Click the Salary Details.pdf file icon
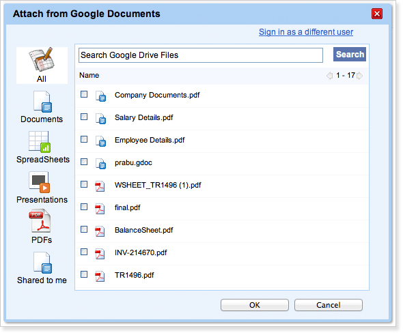 101,119
